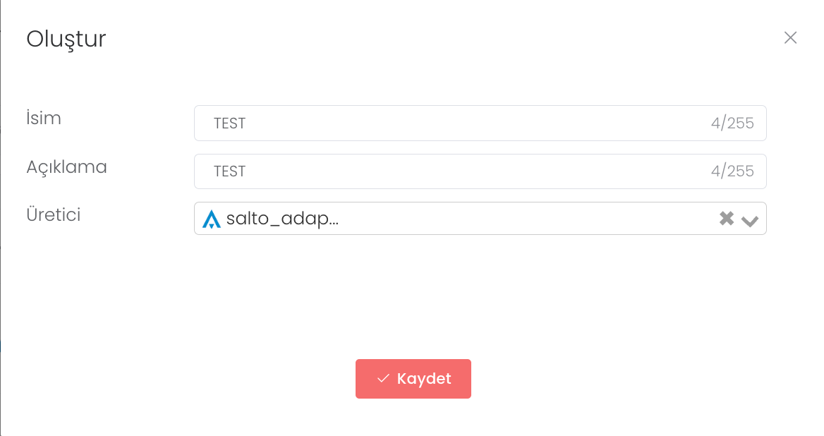Close the Oluştur dialog with the X

[x=790, y=38]
